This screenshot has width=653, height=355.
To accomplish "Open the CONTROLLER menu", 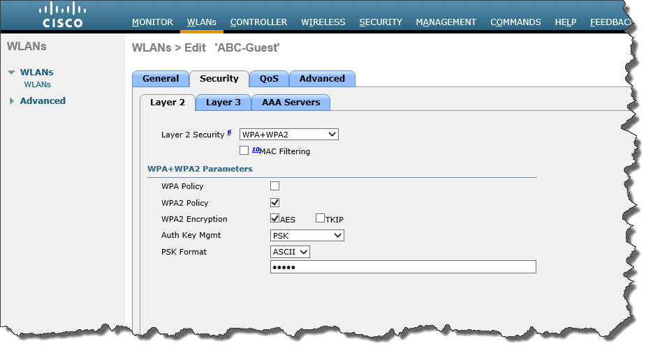I will click(258, 22).
